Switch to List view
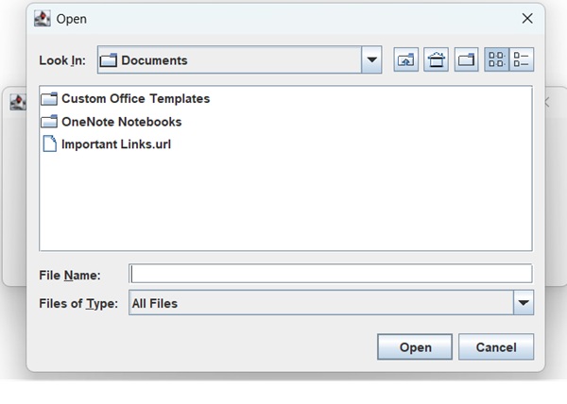The width and height of the screenshot is (567, 404). (x=496, y=60)
